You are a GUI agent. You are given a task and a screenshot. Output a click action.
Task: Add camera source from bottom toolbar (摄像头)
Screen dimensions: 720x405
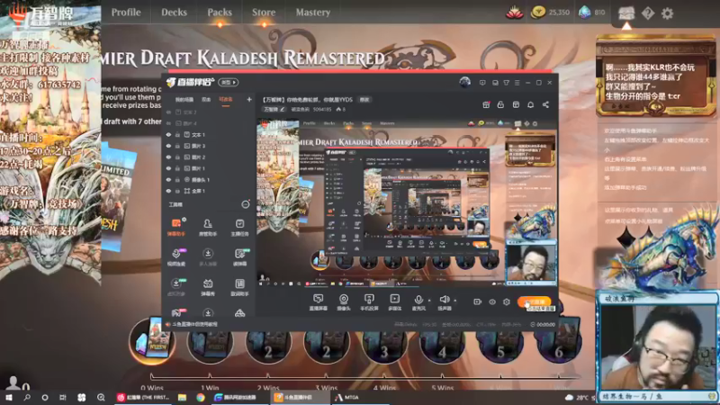tap(344, 302)
